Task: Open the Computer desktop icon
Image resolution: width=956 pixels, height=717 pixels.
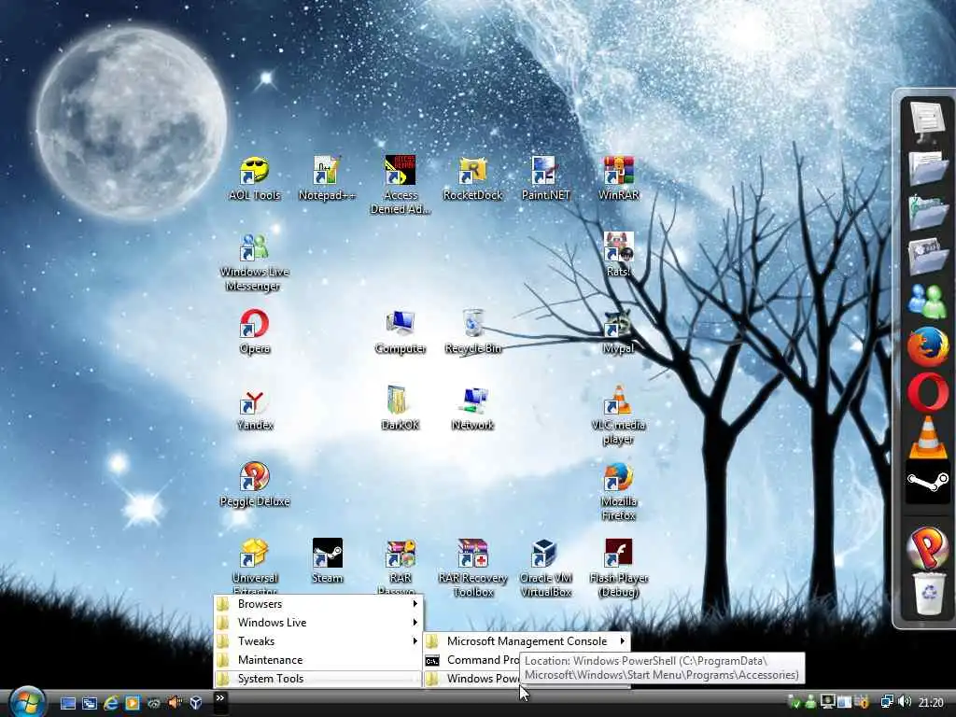Action: (400, 331)
